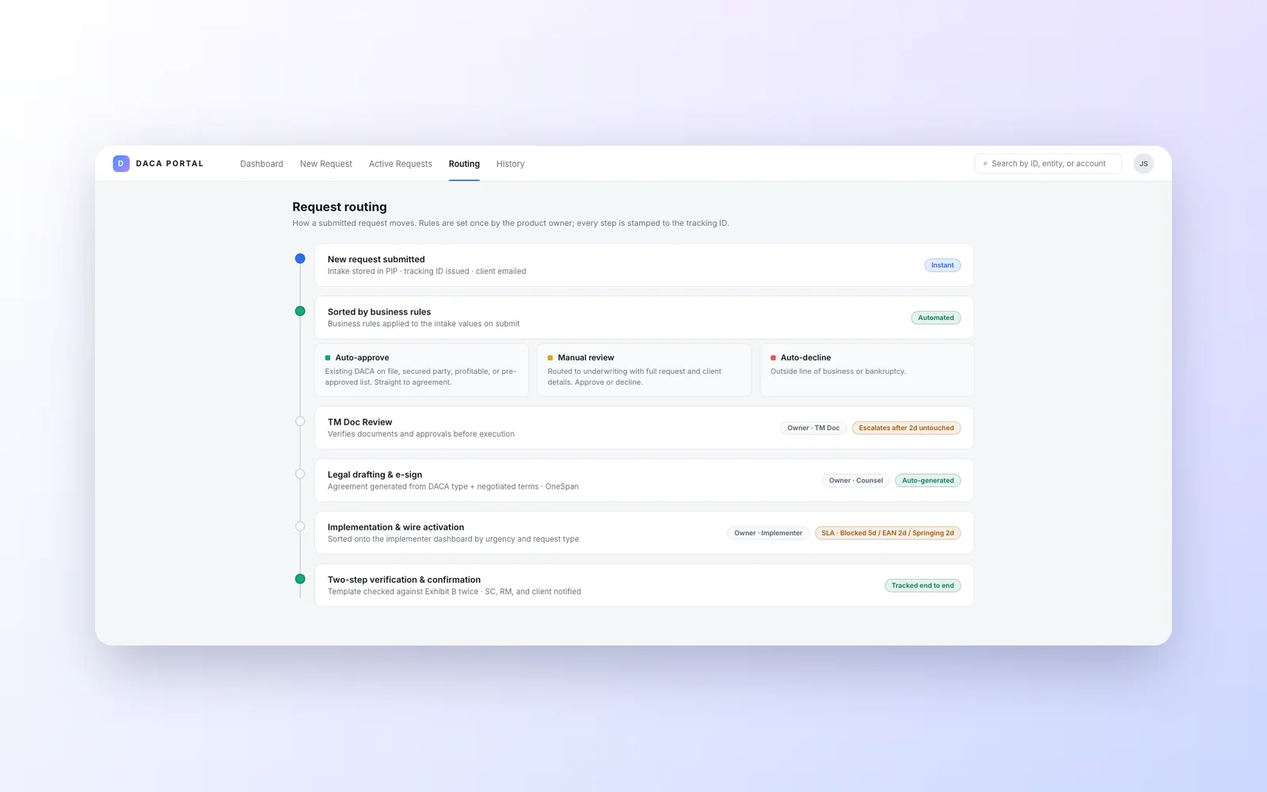Open Implementation & wire activation step

pyautogui.click(x=645, y=533)
